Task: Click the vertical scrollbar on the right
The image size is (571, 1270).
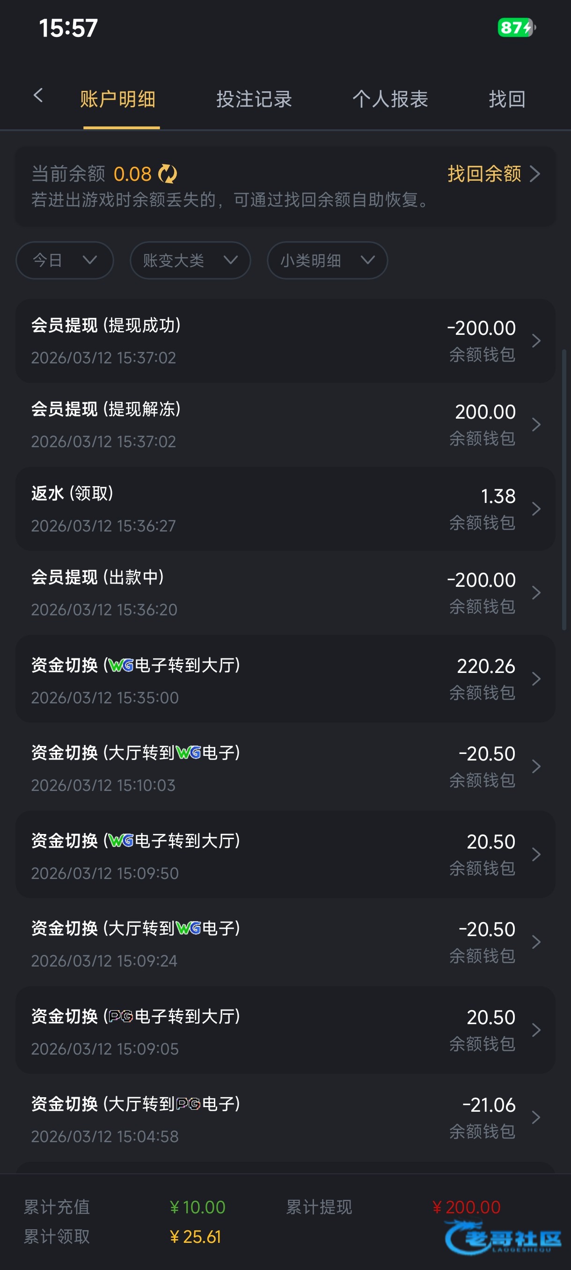Action: point(564,489)
